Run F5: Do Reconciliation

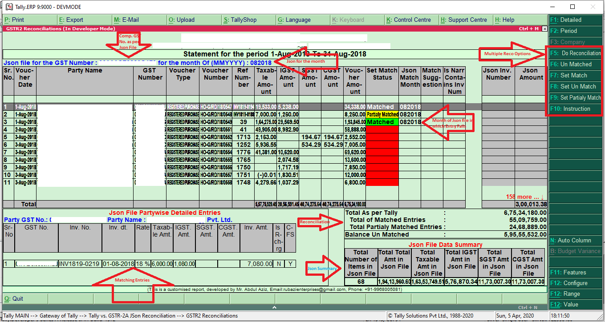click(x=575, y=53)
